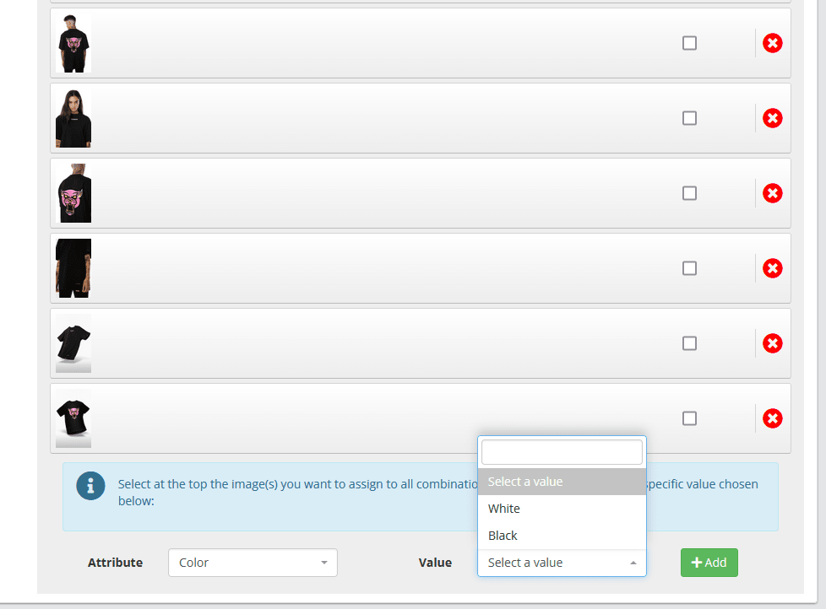Tick checkbox for man in panther shirt image

(x=689, y=43)
